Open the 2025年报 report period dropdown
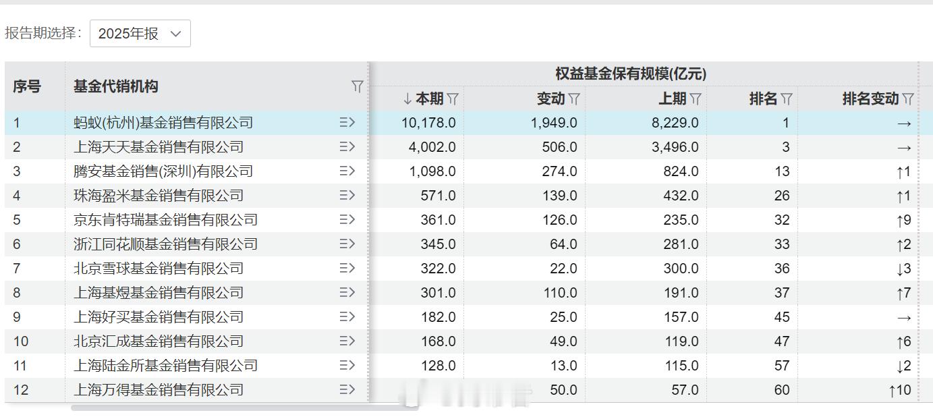Screen dimensions: 933x417 click(x=140, y=32)
